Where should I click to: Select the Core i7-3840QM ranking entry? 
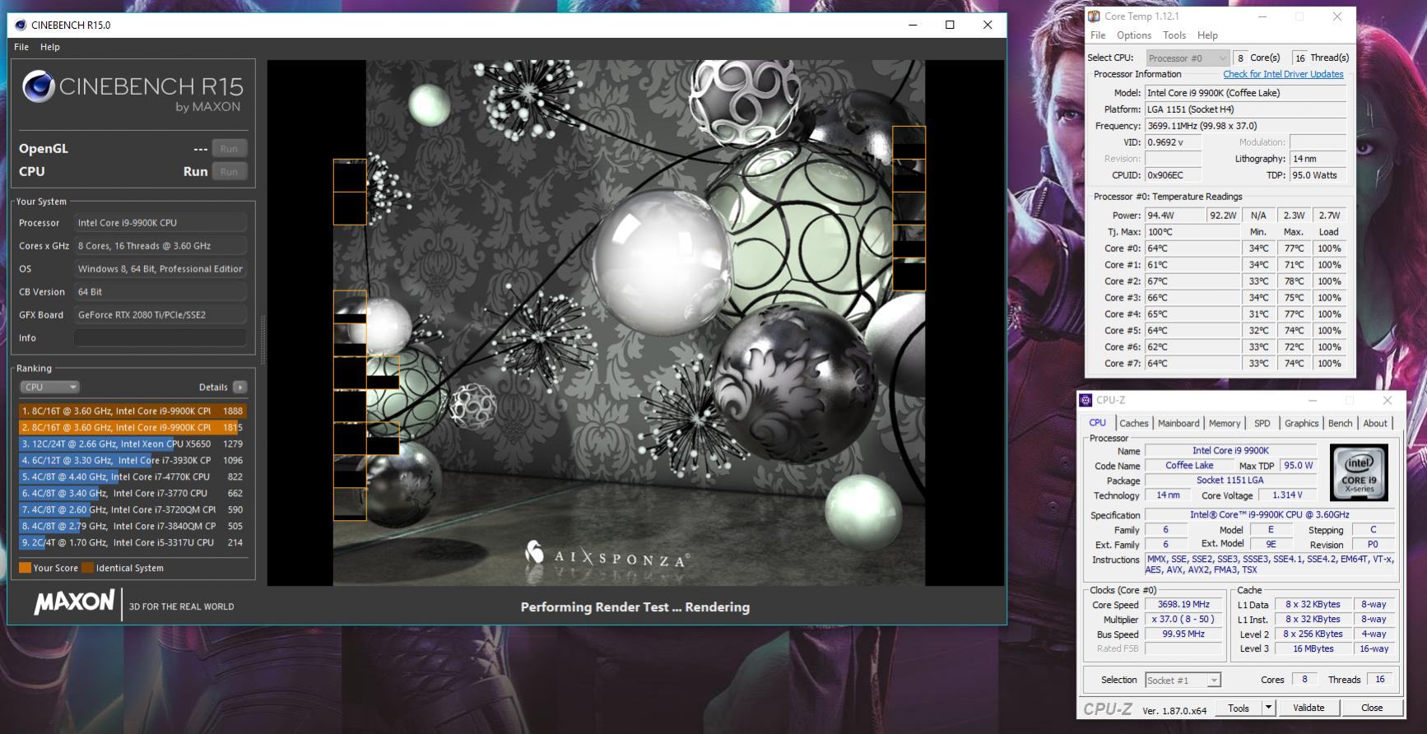[132, 526]
